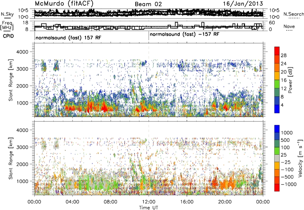
Task: Click the '04:00' time axis tick label
Action: [72, 202]
